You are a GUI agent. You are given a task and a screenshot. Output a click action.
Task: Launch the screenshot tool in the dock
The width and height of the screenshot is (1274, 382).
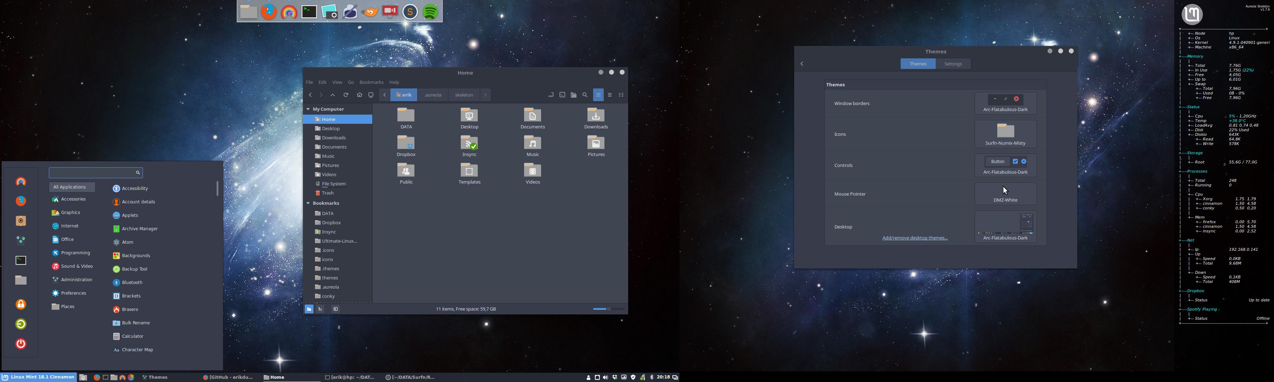329,12
